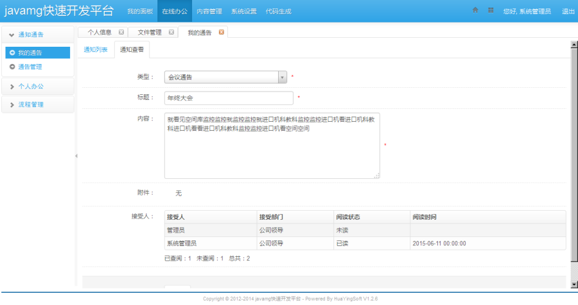Collapse sidebar using the left arrow handle
This screenshot has width=578, height=305.
pos(76,156)
